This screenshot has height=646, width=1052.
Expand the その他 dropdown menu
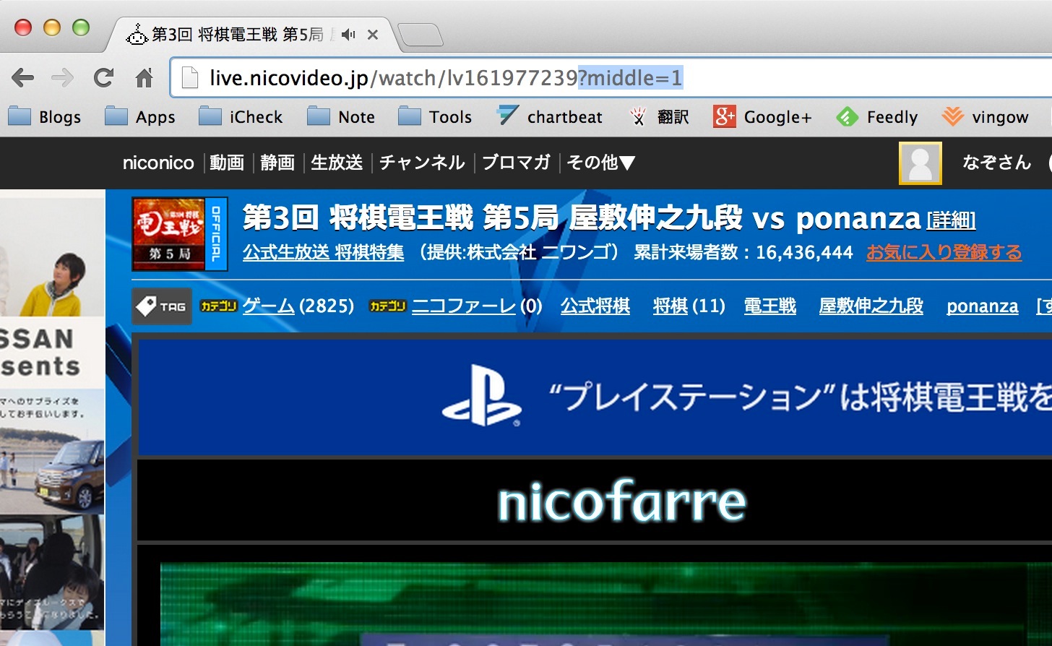[x=600, y=163]
